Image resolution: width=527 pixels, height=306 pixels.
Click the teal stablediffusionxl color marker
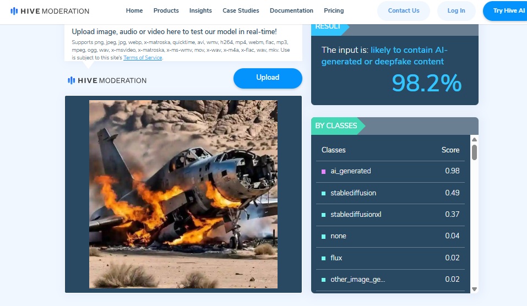tap(323, 215)
